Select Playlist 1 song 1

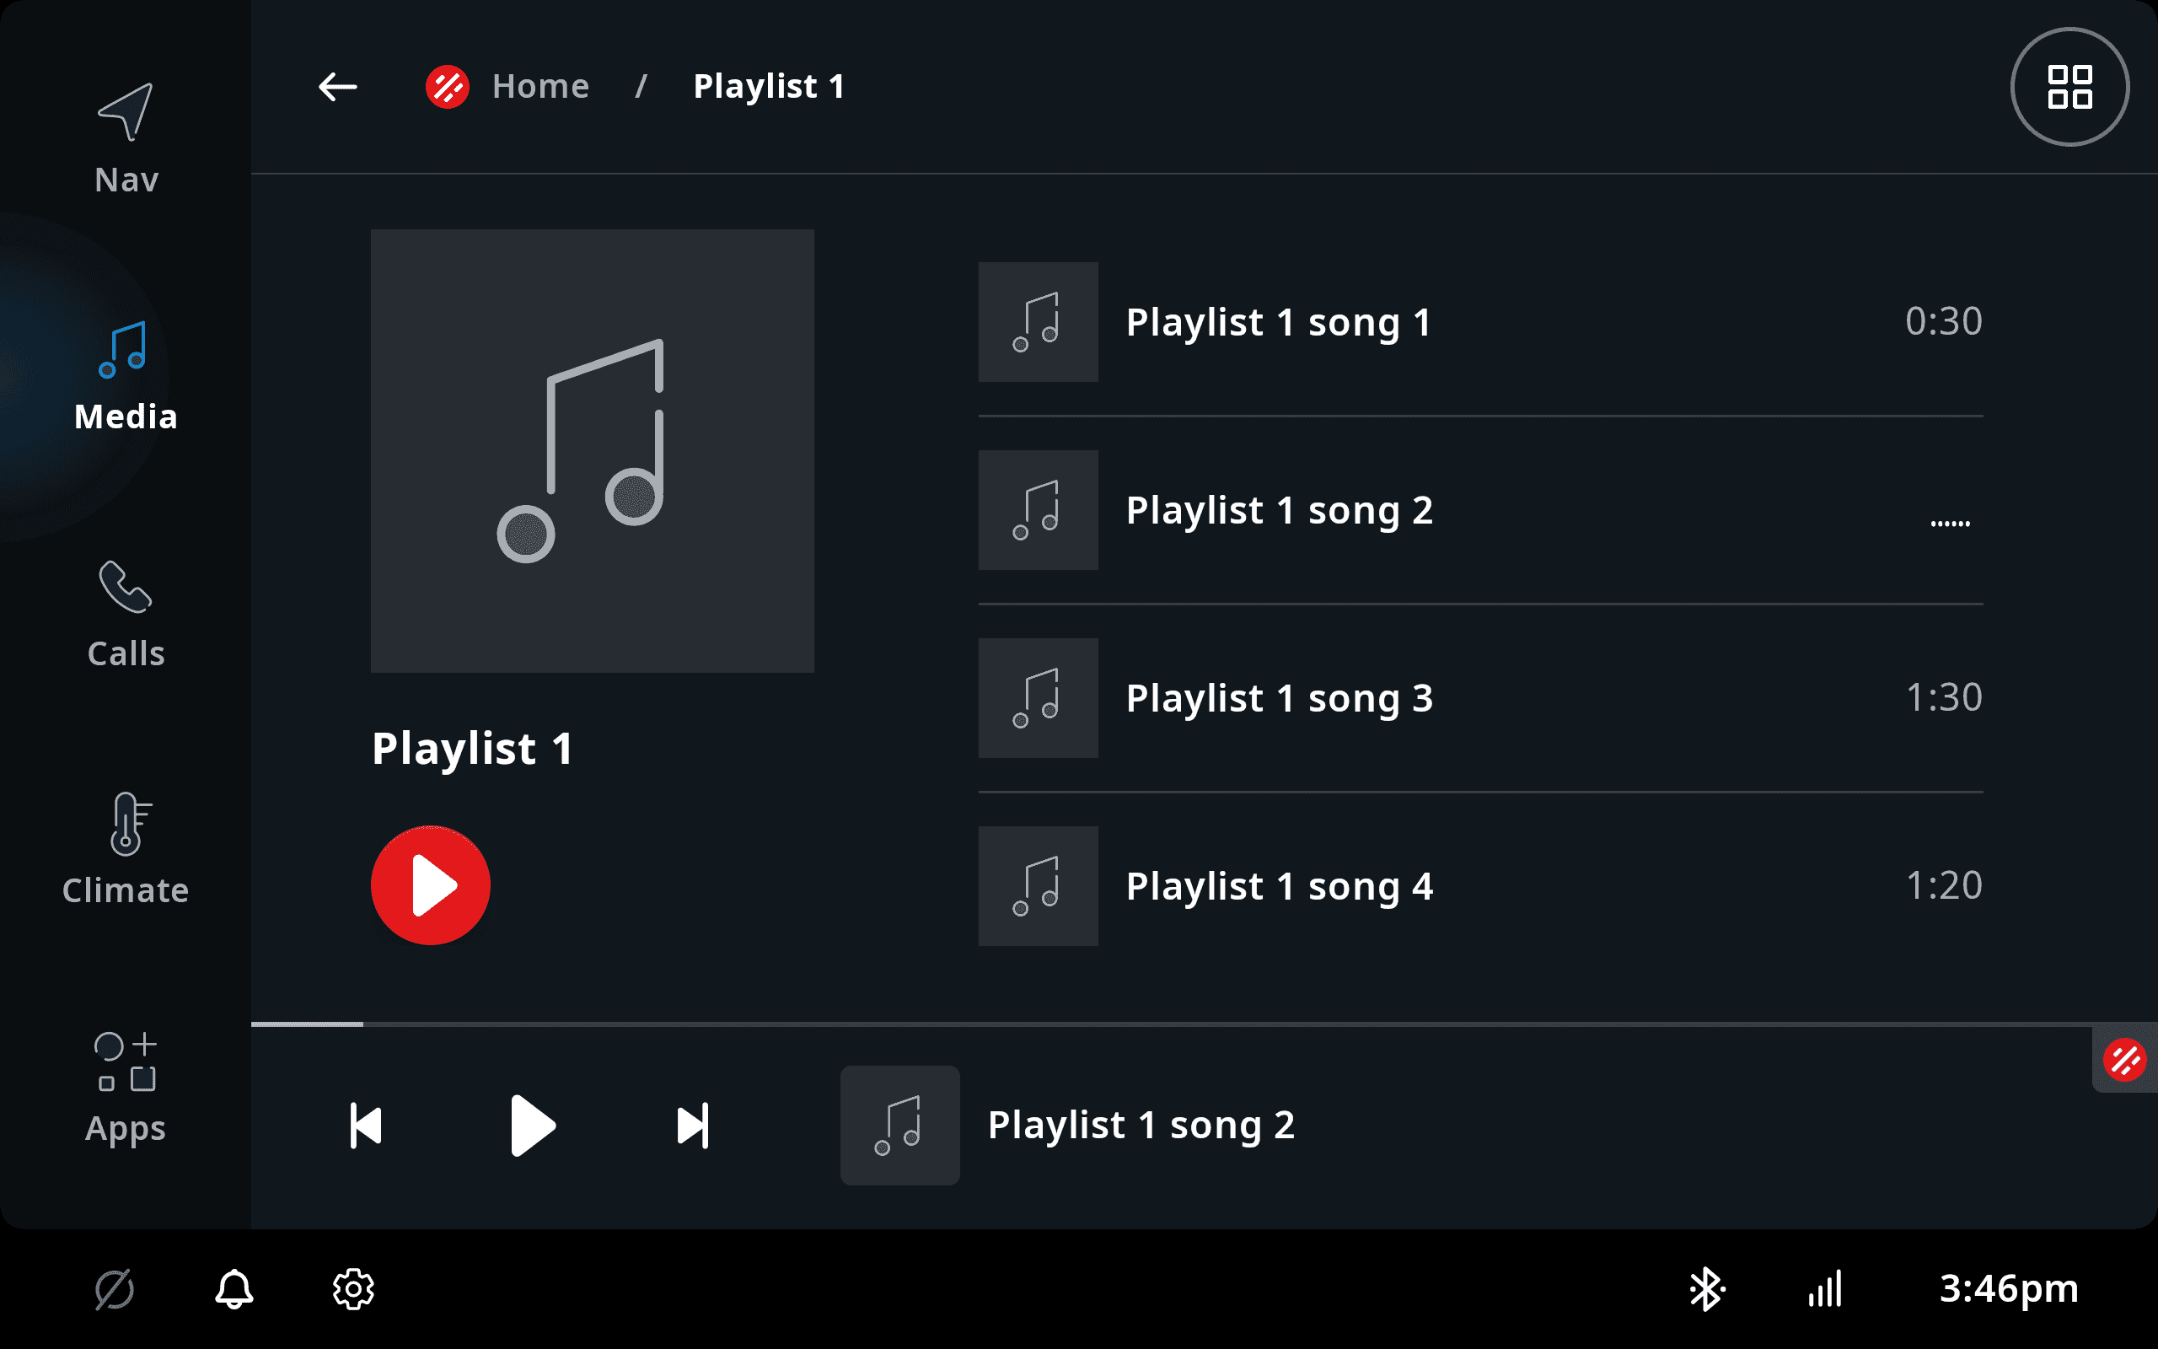coord(1279,322)
